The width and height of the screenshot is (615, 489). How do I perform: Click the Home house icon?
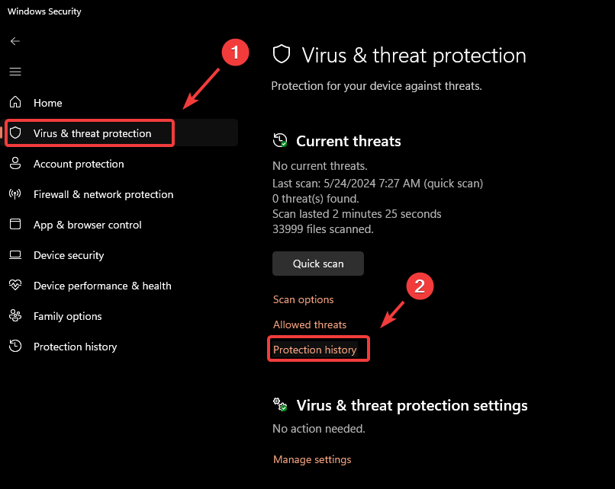[x=15, y=103]
